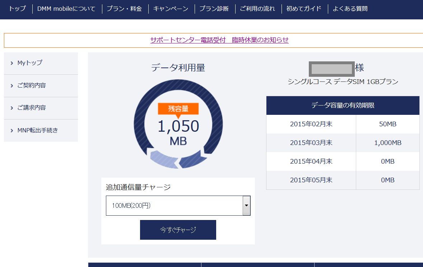Viewport: 423px width, 267px height.
Task: Open よくある質問 navigation item
Action: tap(350, 9)
